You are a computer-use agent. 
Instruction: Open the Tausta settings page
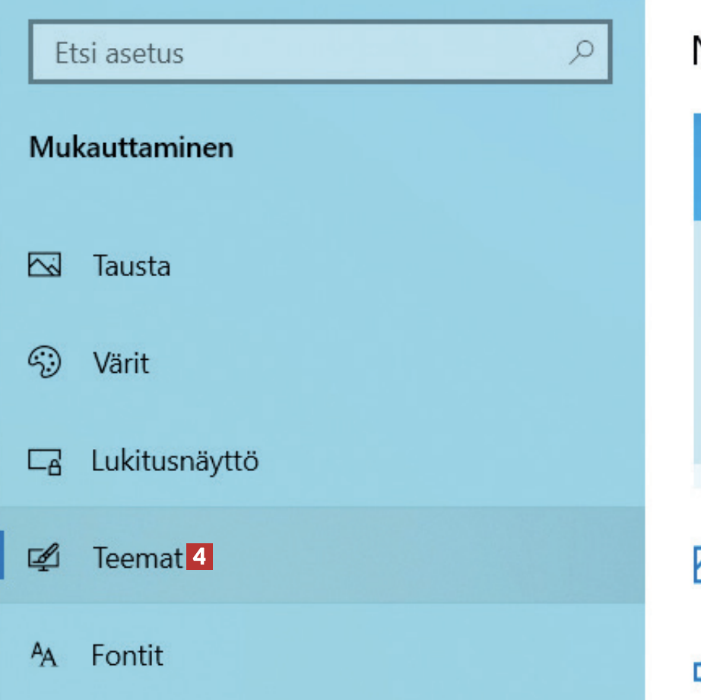coord(132,266)
